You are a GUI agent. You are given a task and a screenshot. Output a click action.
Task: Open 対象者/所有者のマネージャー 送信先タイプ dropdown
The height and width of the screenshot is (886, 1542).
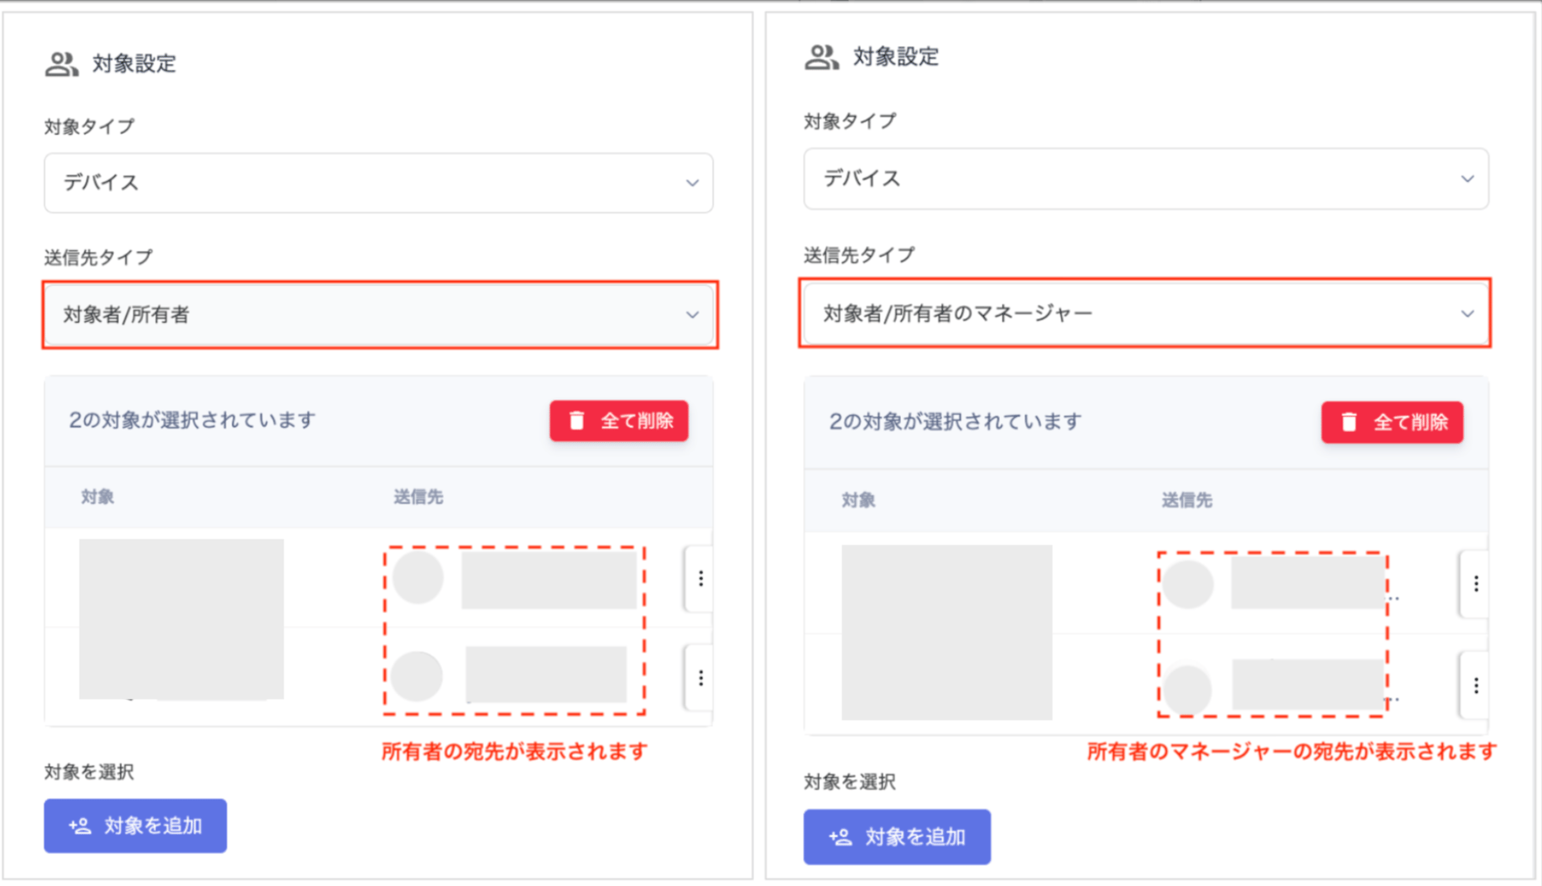tap(1145, 313)
